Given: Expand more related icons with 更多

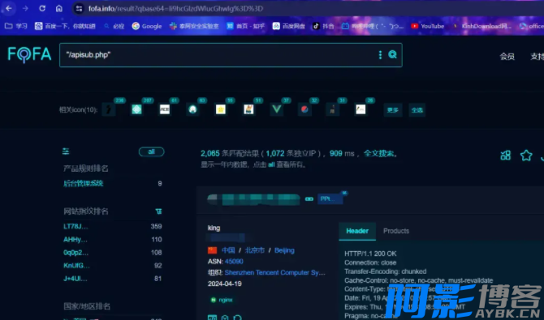Looking at the screenshot, I should (393, 110).
